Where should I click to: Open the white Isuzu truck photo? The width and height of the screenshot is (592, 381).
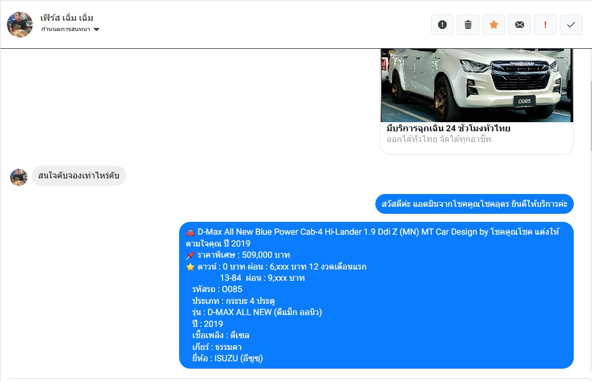(477, 85)
